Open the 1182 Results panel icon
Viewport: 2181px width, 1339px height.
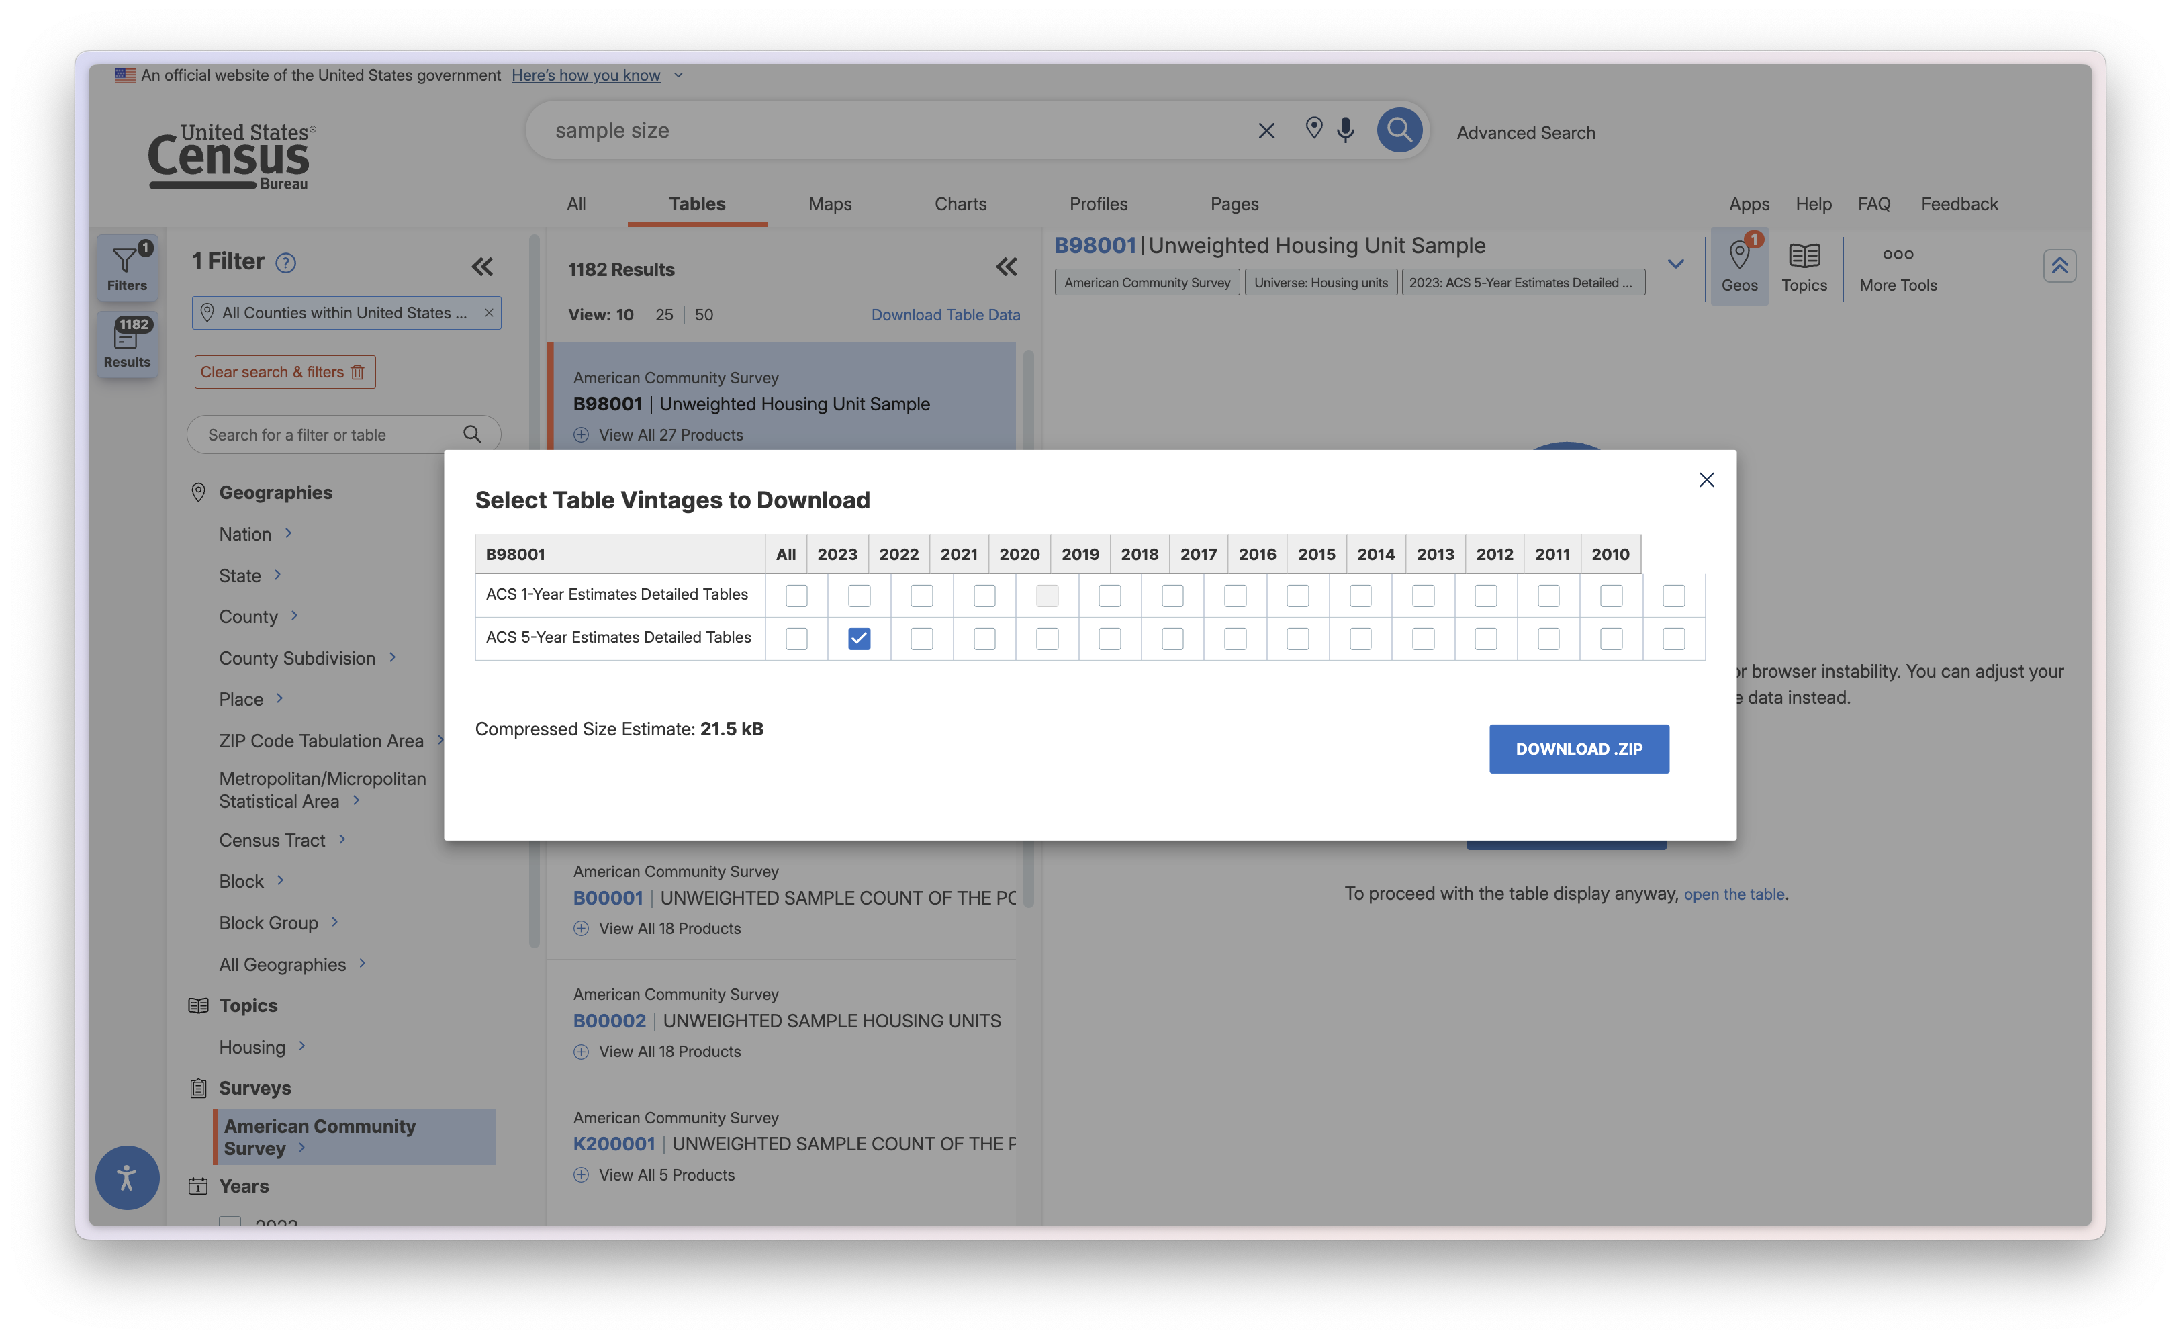pyautogui.click(x=127, y=344)
